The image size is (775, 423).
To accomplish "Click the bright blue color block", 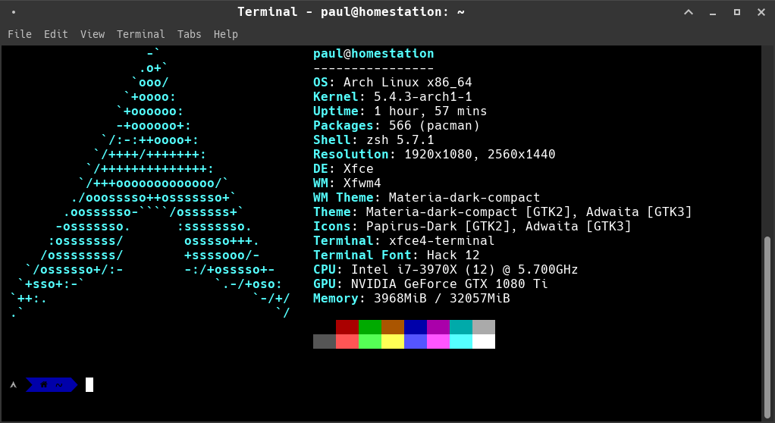I will tap(416, 341).
